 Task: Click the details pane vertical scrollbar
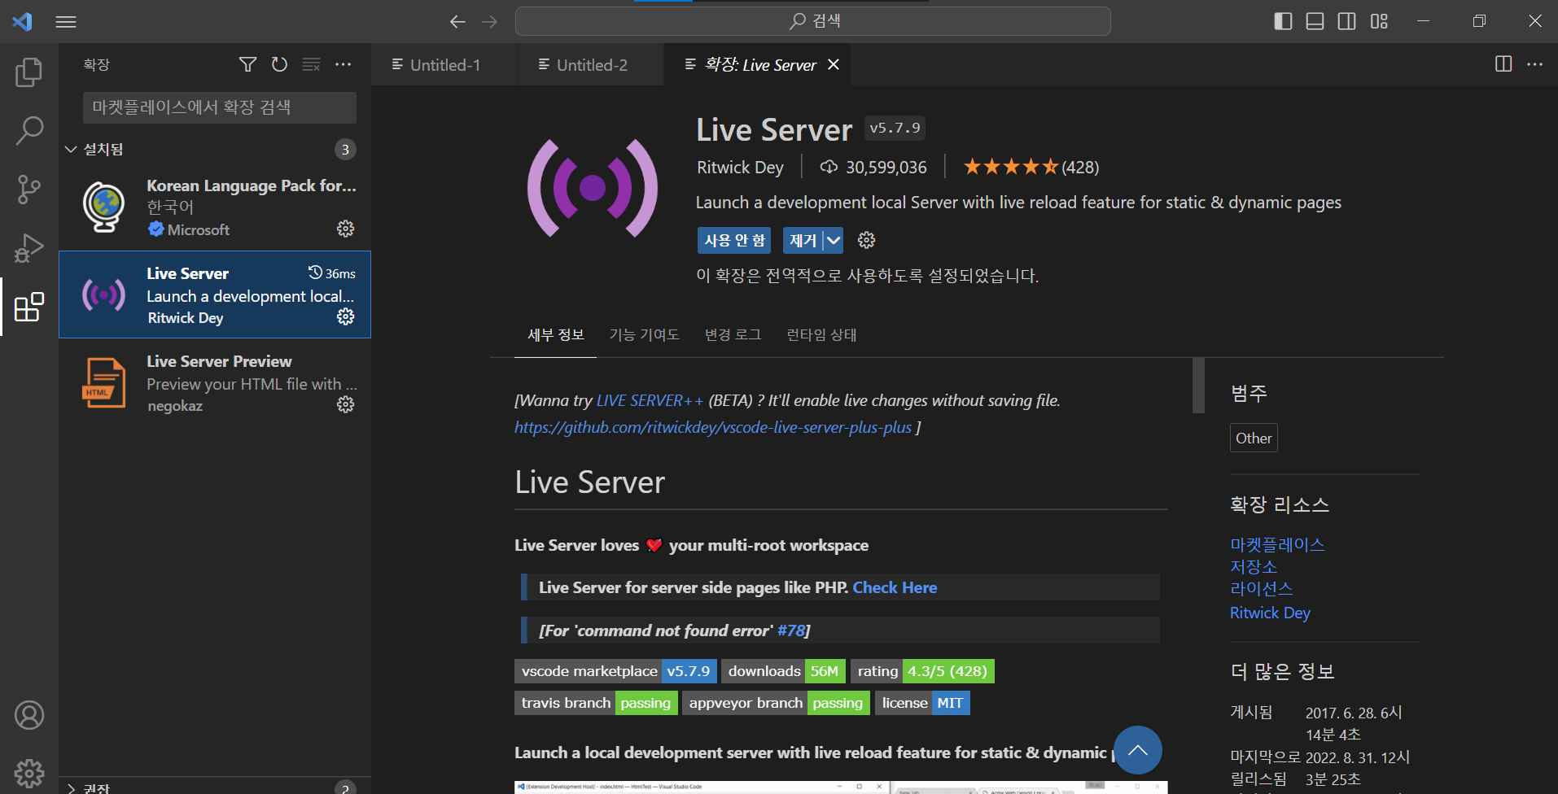(1198, 386)
